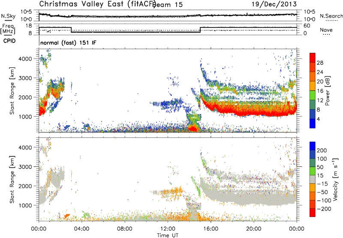Click the '-50' label on Velocity colorbar
The width and height of the screenshot is (343, 238).
[x=322, y=192]
